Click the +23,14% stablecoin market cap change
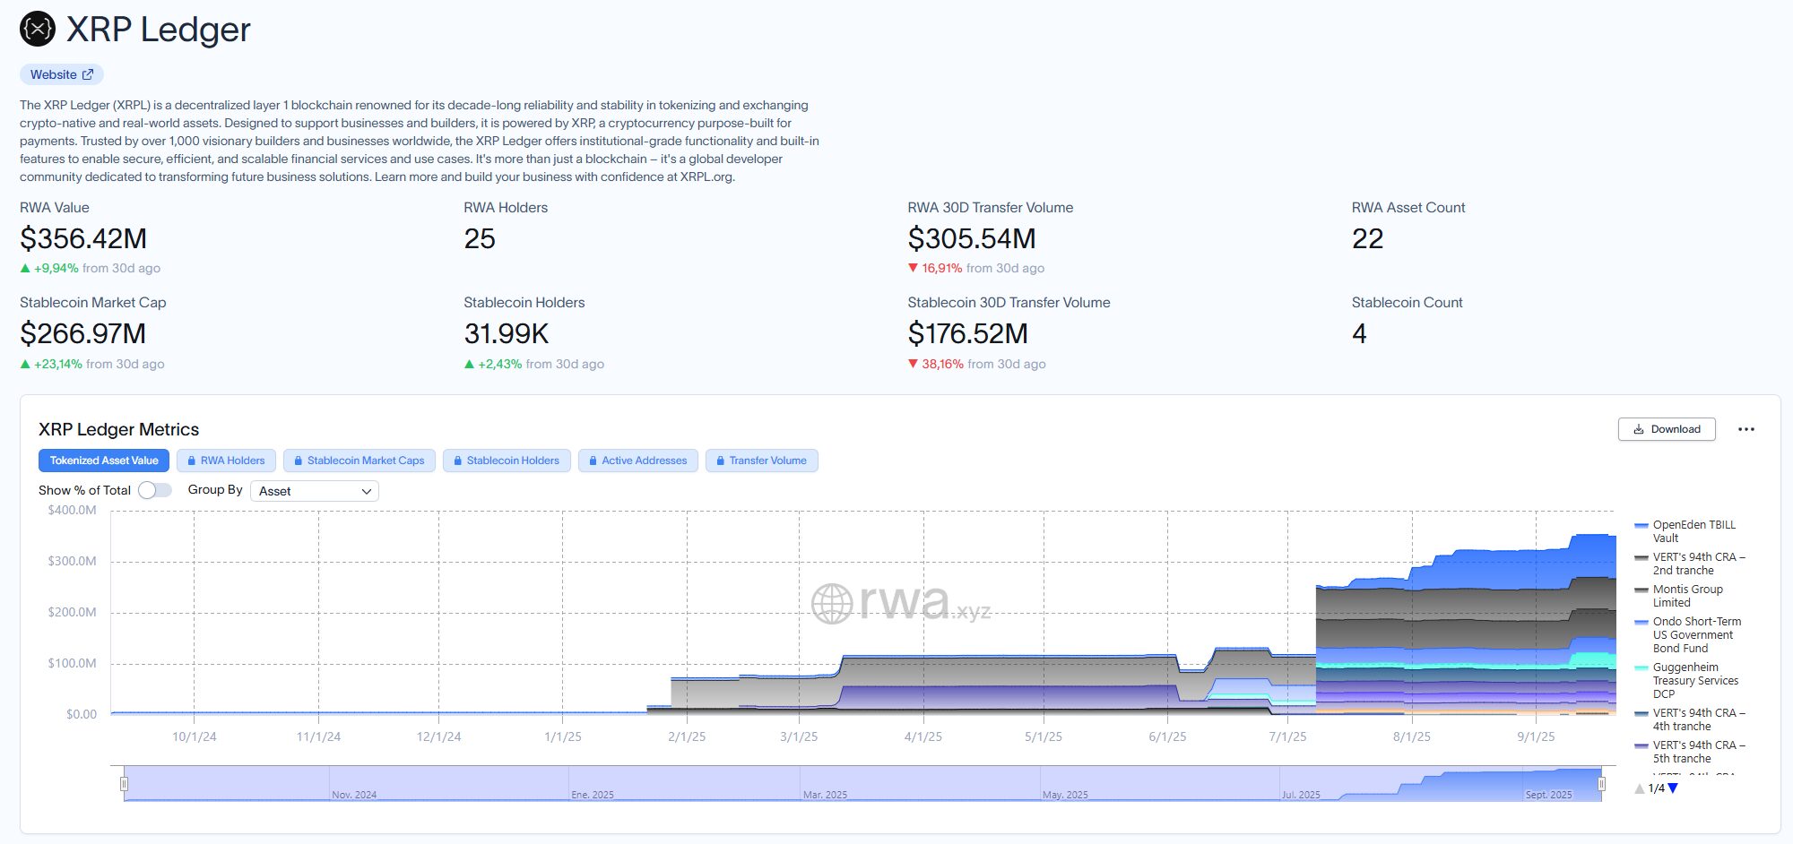The image size is (1793, 844). coord(51,364)
